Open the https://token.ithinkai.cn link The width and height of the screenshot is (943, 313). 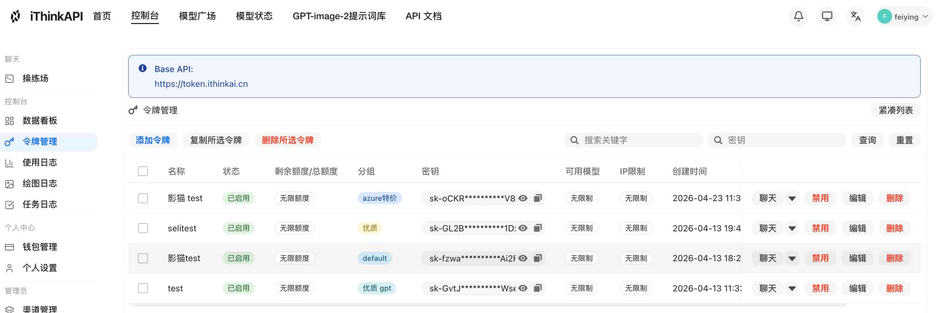[201, 84]
